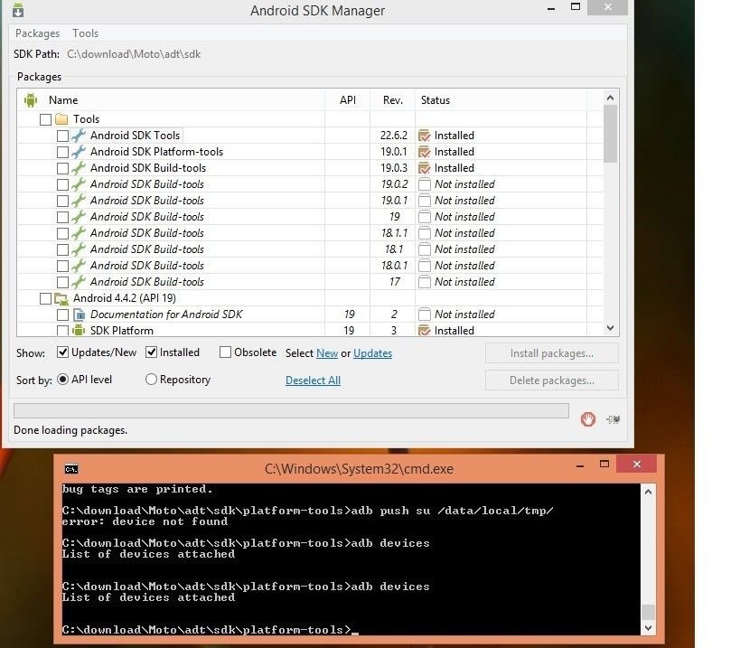The height and width of the screenshot is (648, 740).
Task: Click the Delete packages button
Action: [552, 380]
